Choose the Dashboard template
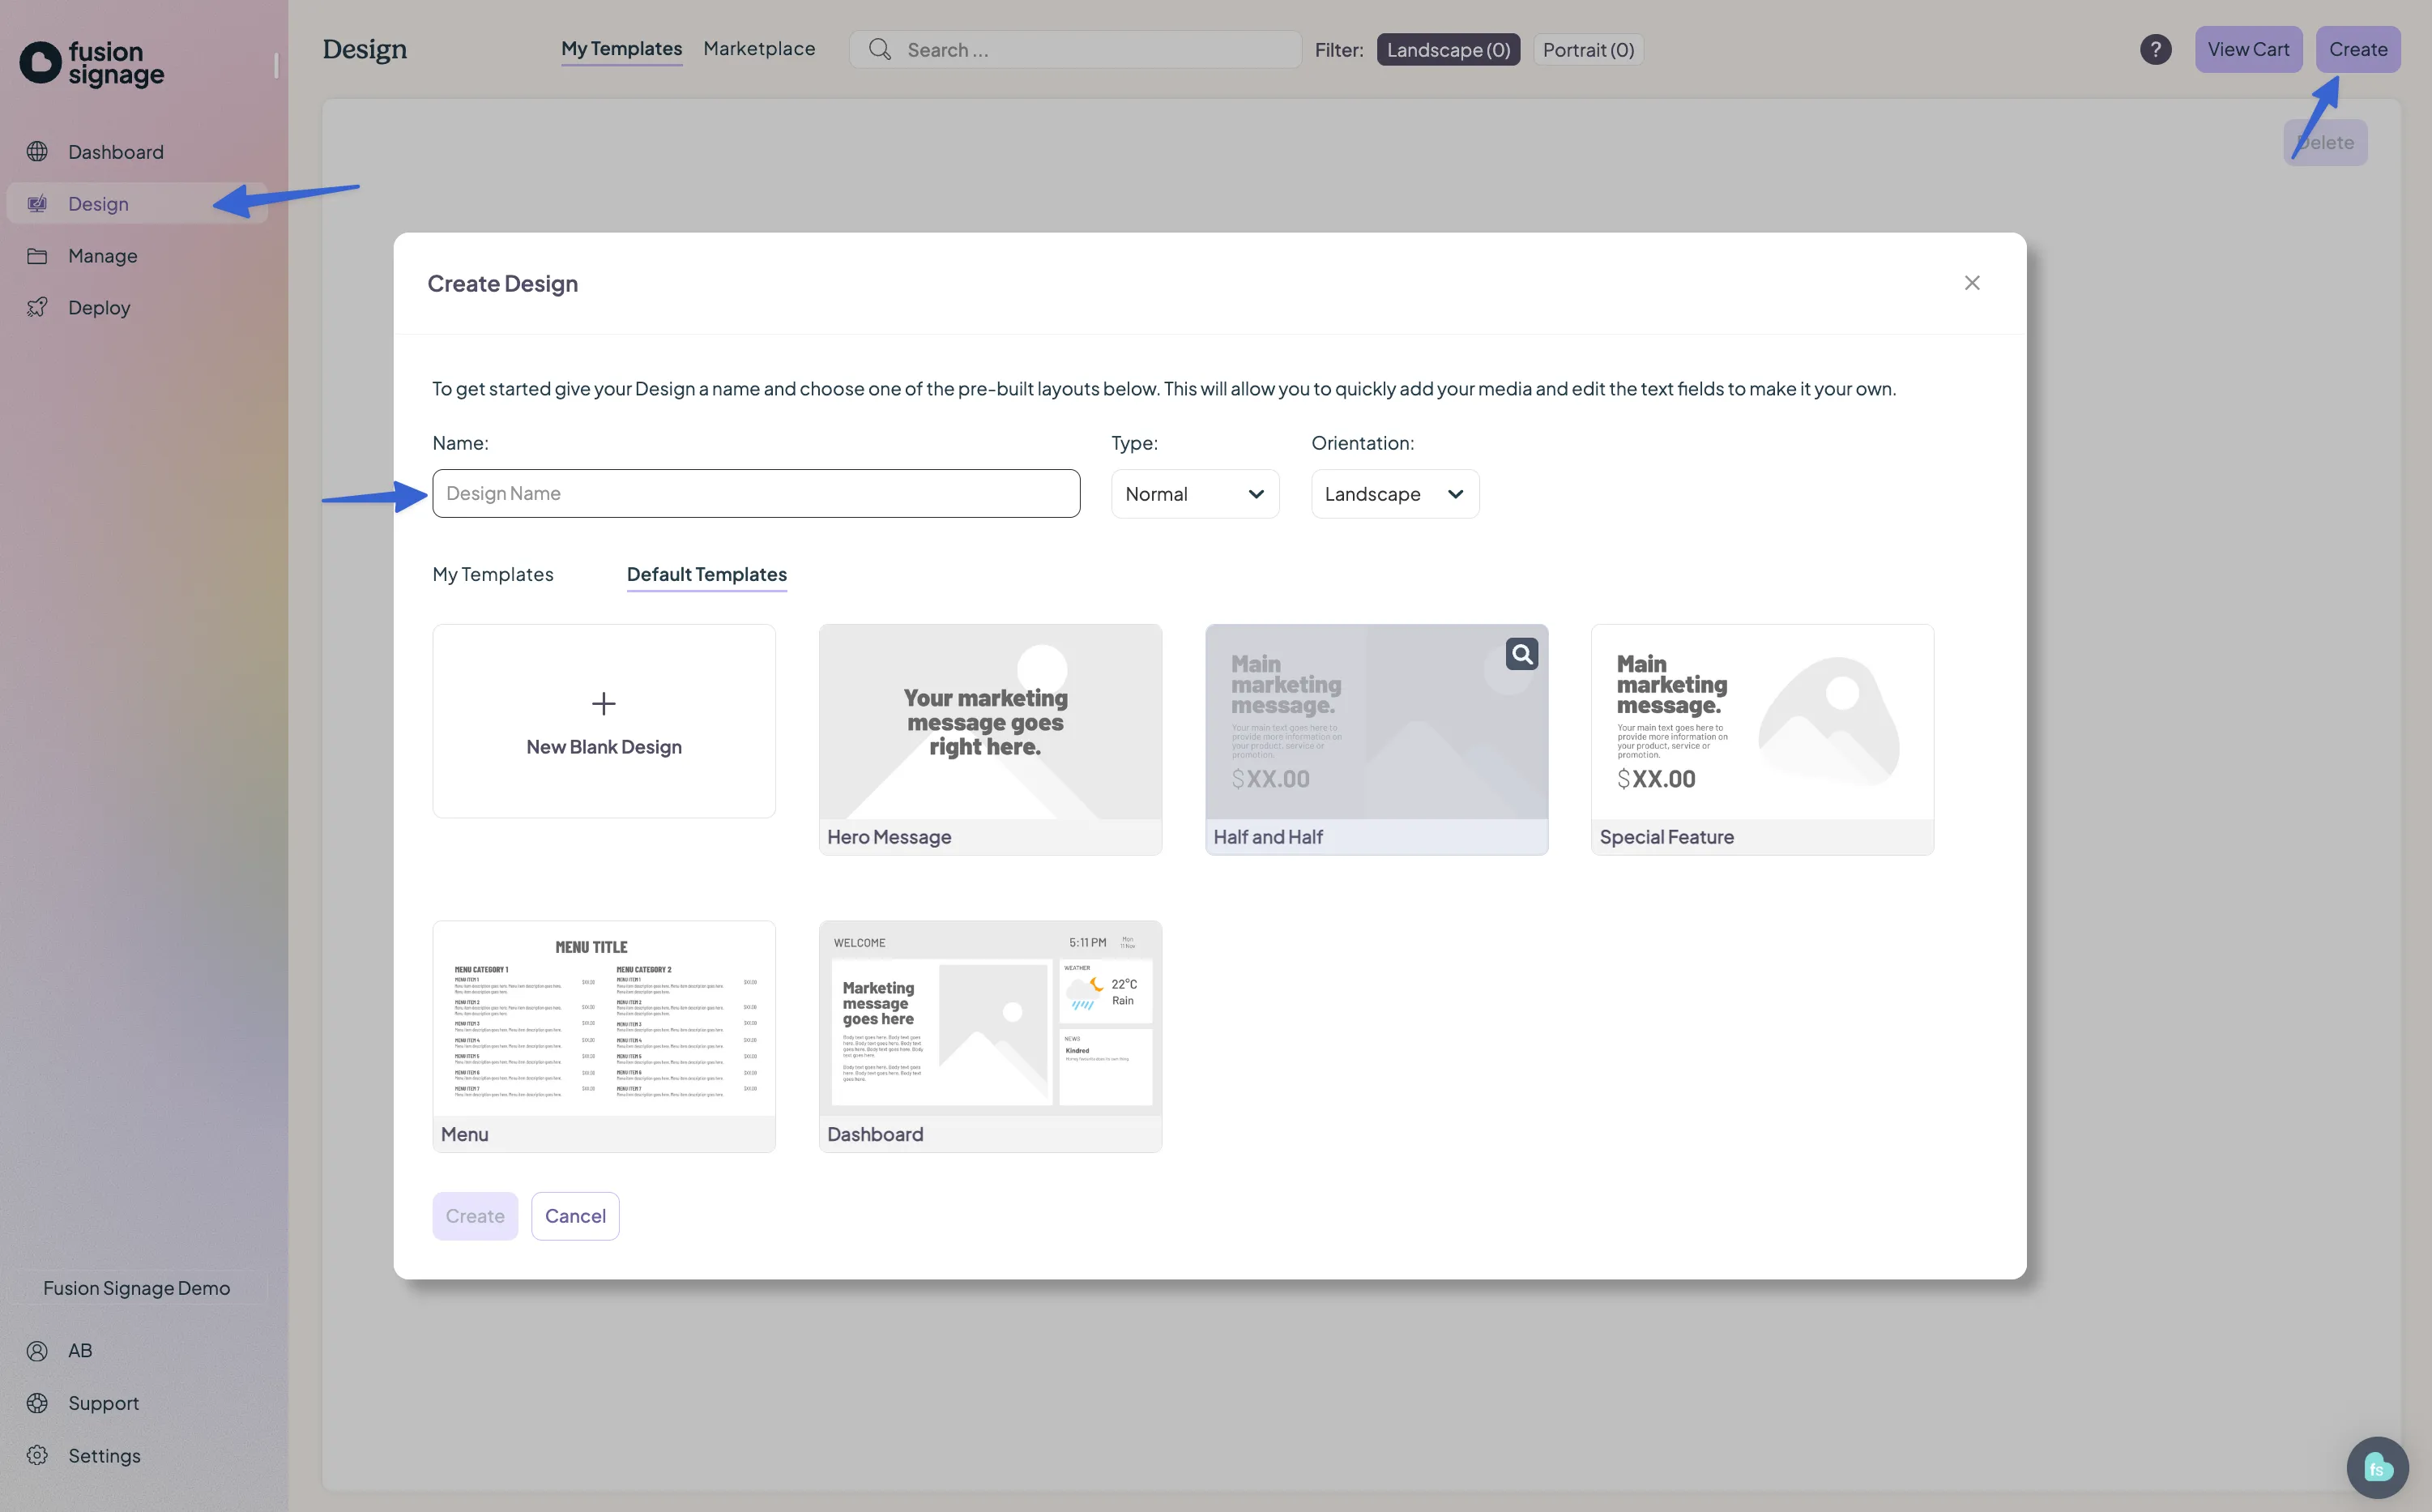2432x1512 pixels. 990,1036
